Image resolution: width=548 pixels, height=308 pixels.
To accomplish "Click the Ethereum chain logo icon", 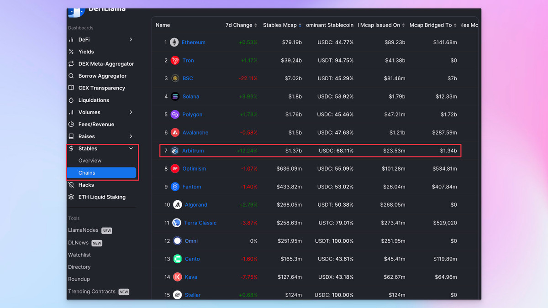I will [x=174, y=42].
